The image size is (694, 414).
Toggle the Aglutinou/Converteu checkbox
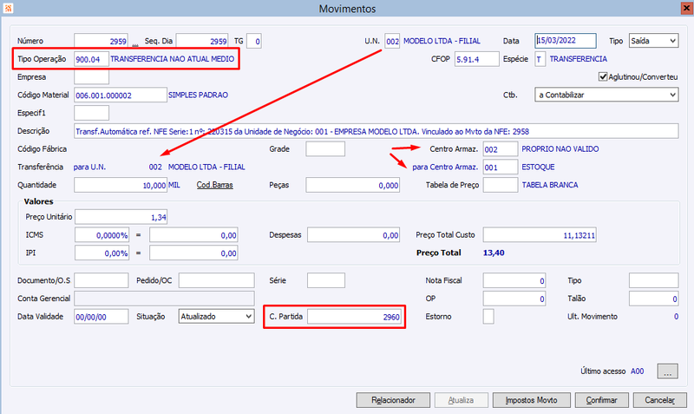603,76
